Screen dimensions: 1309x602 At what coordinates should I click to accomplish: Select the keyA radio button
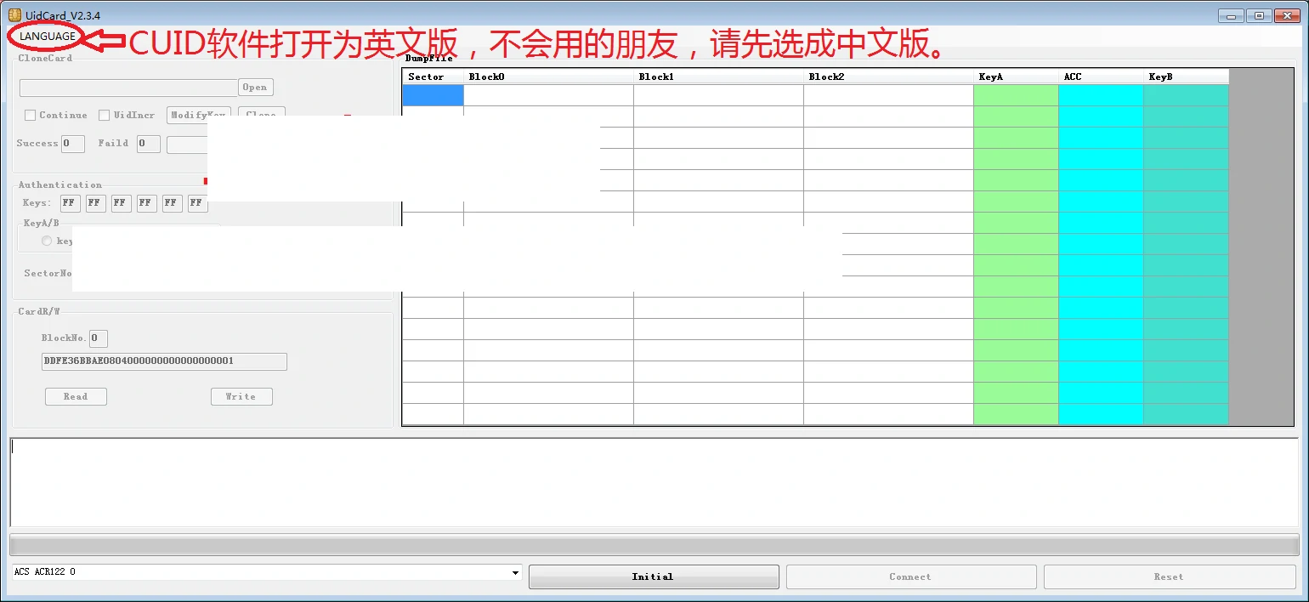click(x=48, y=241)
